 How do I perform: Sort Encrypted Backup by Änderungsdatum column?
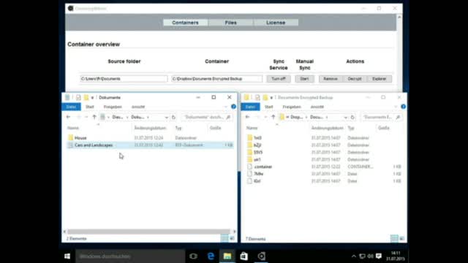point(328,128)
